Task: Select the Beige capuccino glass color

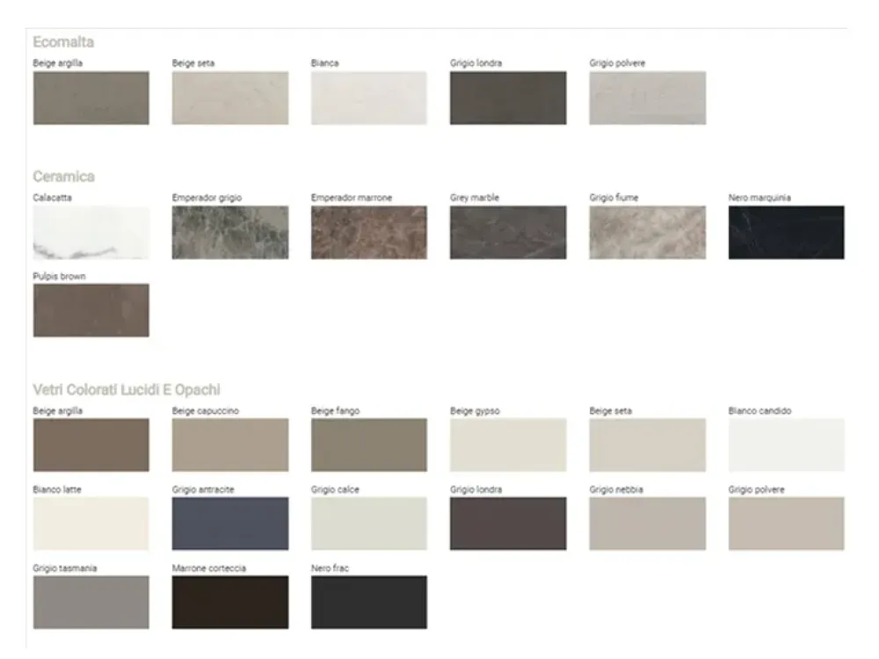Action: [229, 445]
